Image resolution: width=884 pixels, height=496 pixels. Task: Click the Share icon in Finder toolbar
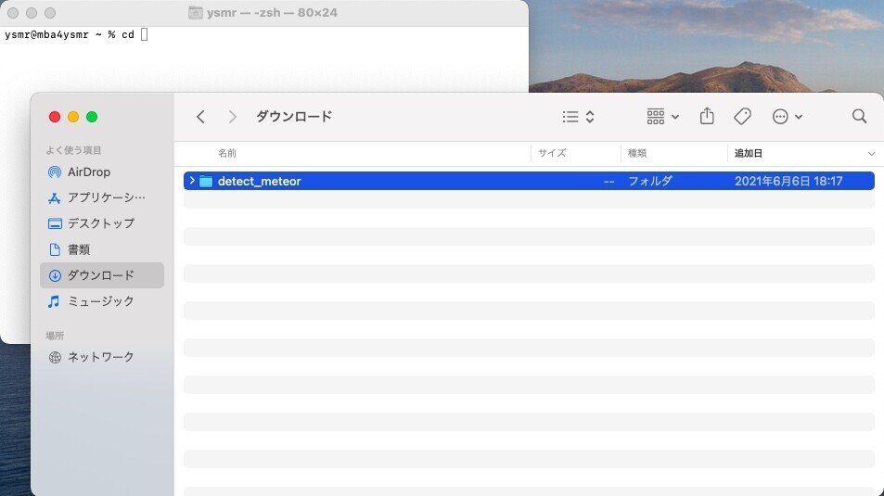(x=707, y=116)
